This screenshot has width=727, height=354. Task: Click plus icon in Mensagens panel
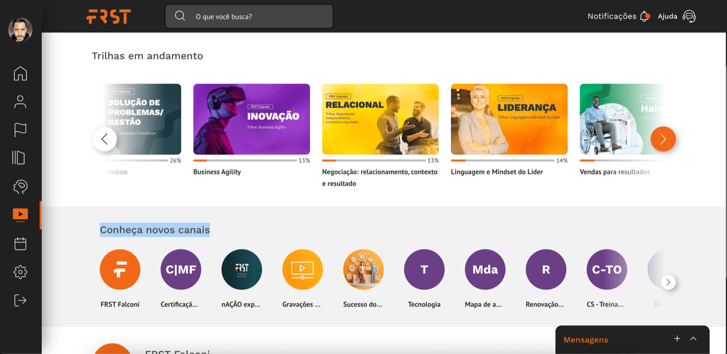(x=677, y=339)
